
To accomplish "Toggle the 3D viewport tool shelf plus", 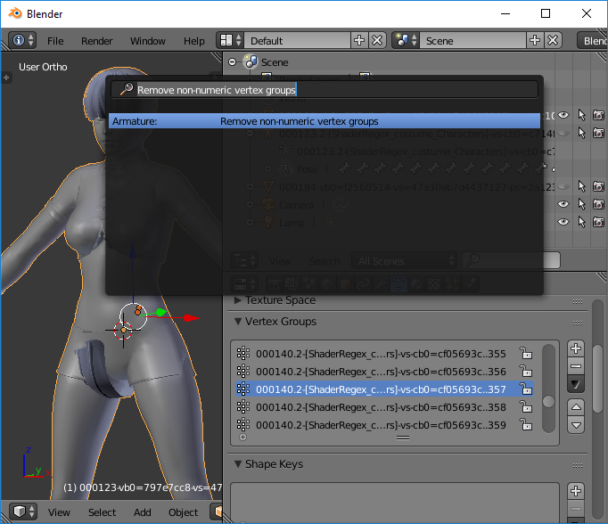I will point(6,78).
